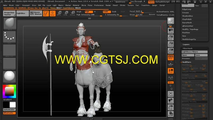Open the Render menu

(108, 5)
